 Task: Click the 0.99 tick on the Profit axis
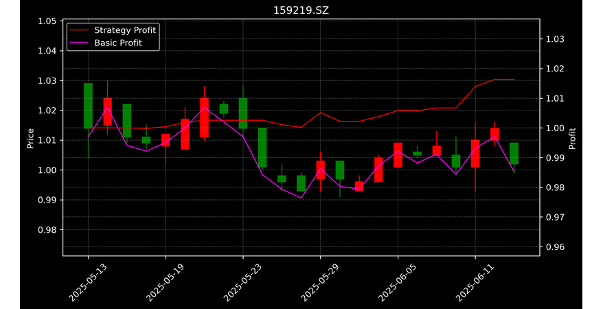[555, 157]
